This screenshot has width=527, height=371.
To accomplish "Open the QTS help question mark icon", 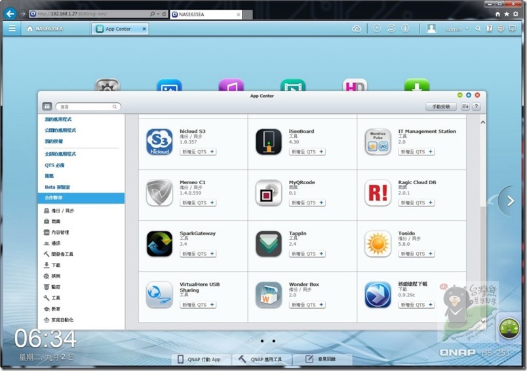I will coord(490,29).
